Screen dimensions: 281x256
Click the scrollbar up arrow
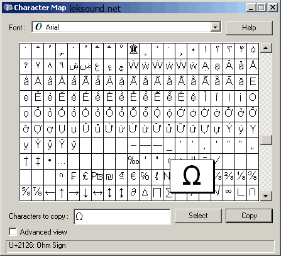pyautogui.click(x=266, y=48)
